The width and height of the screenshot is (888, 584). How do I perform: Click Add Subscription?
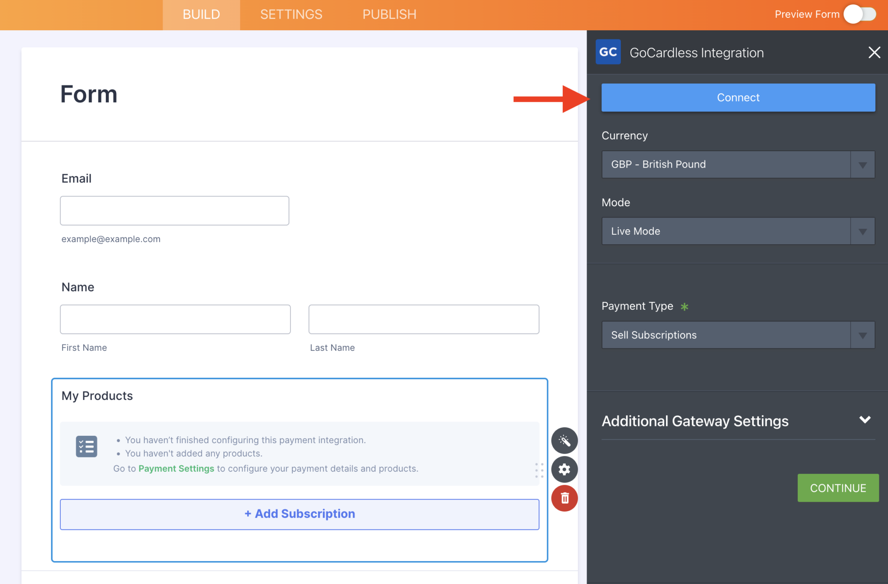pos(299,514)
